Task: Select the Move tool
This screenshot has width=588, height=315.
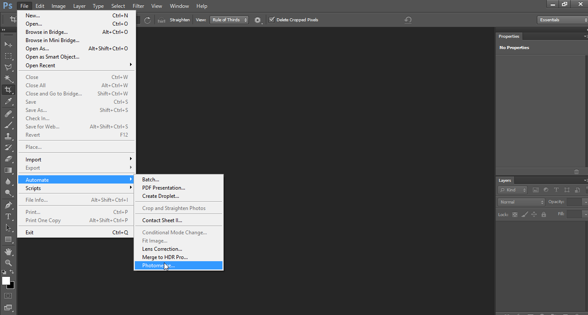Action: click(x=8, y=44)
